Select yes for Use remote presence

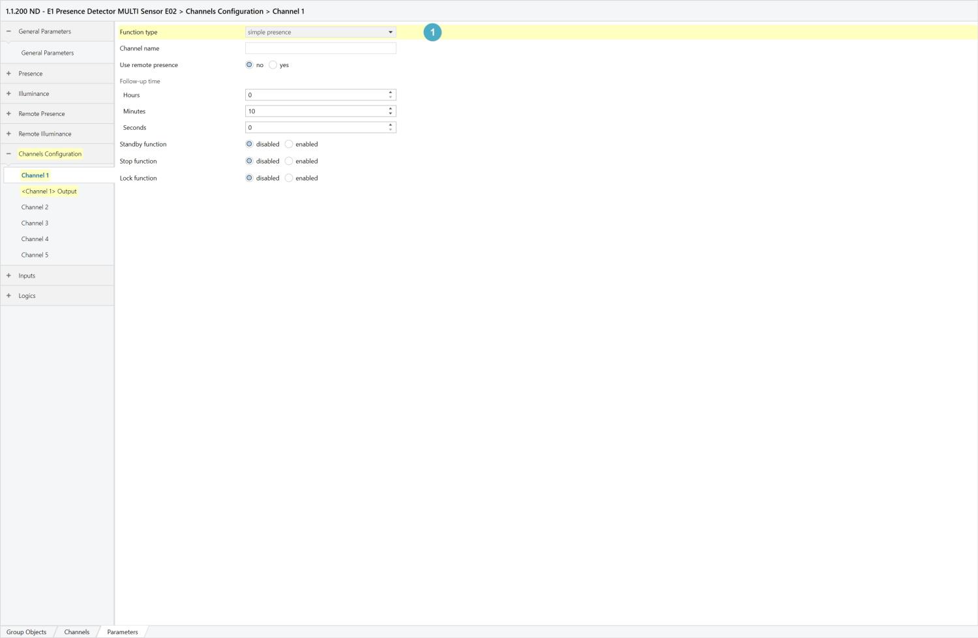tap(273, 65)
